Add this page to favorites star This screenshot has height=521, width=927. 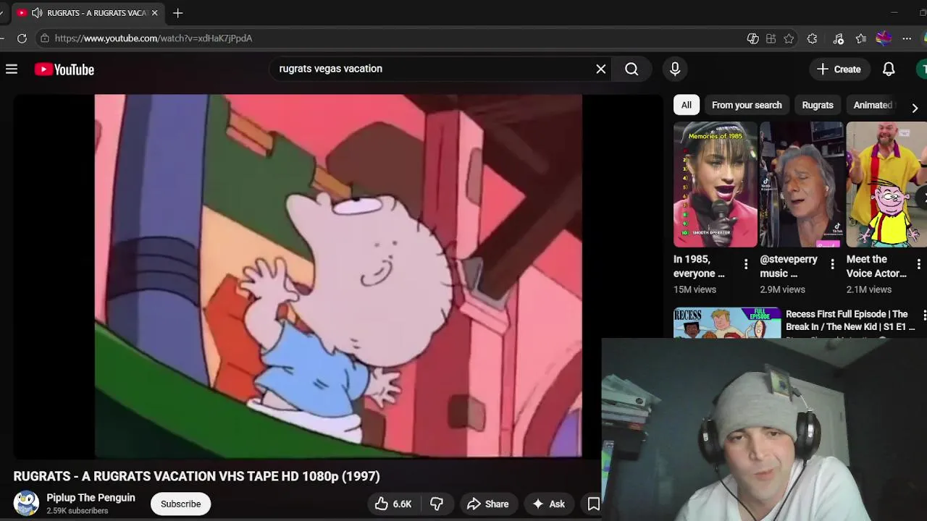tap(789, 38)
